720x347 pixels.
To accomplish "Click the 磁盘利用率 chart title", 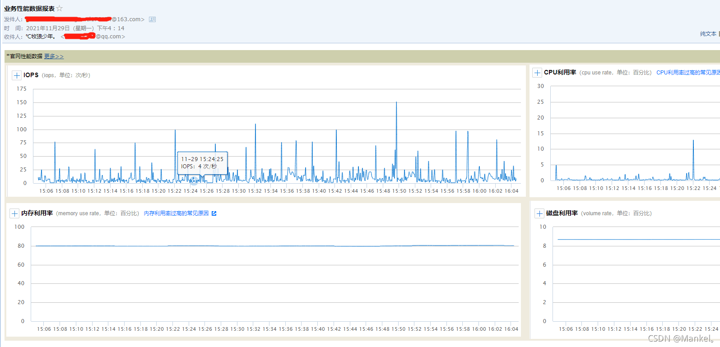I will click(562, 213).
